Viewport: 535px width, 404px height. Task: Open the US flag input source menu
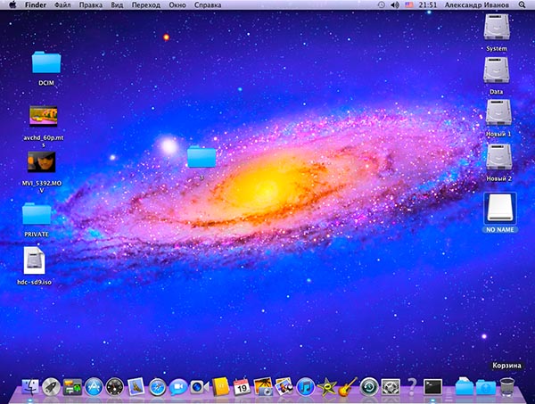pos(409,4)
